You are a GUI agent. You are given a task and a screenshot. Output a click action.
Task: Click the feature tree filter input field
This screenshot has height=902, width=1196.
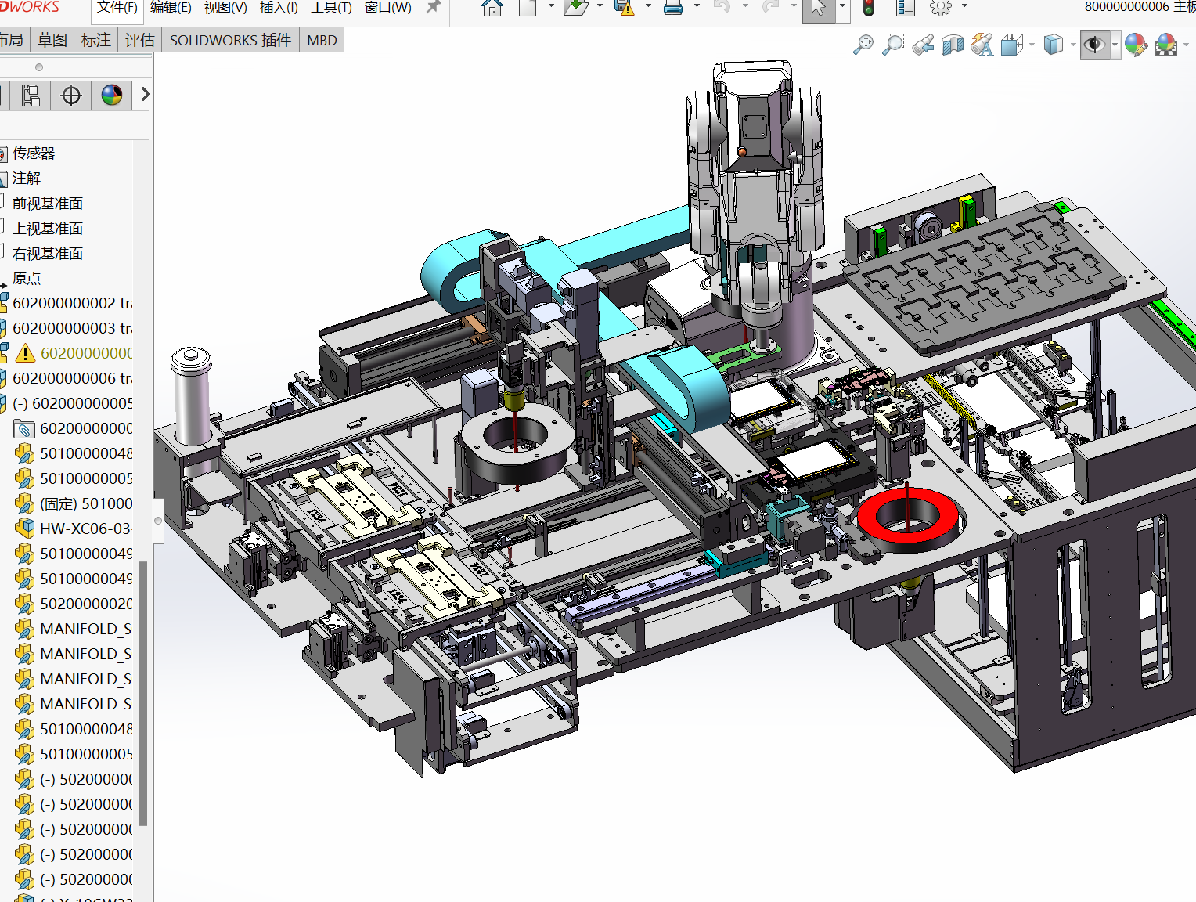click(74, 125)
